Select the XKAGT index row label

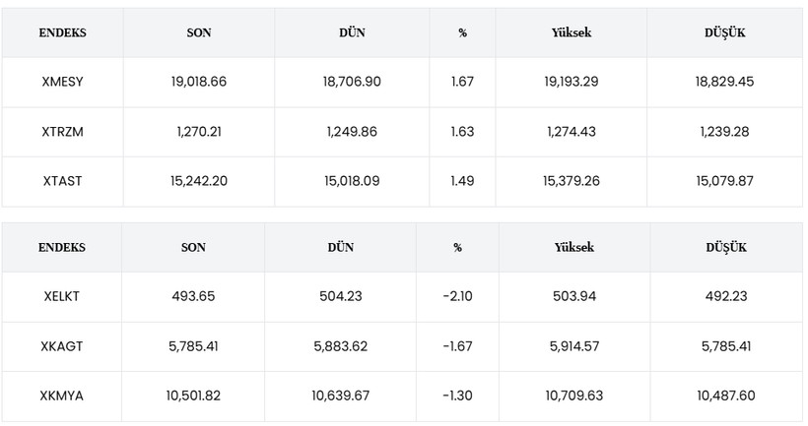click(62, 346)
